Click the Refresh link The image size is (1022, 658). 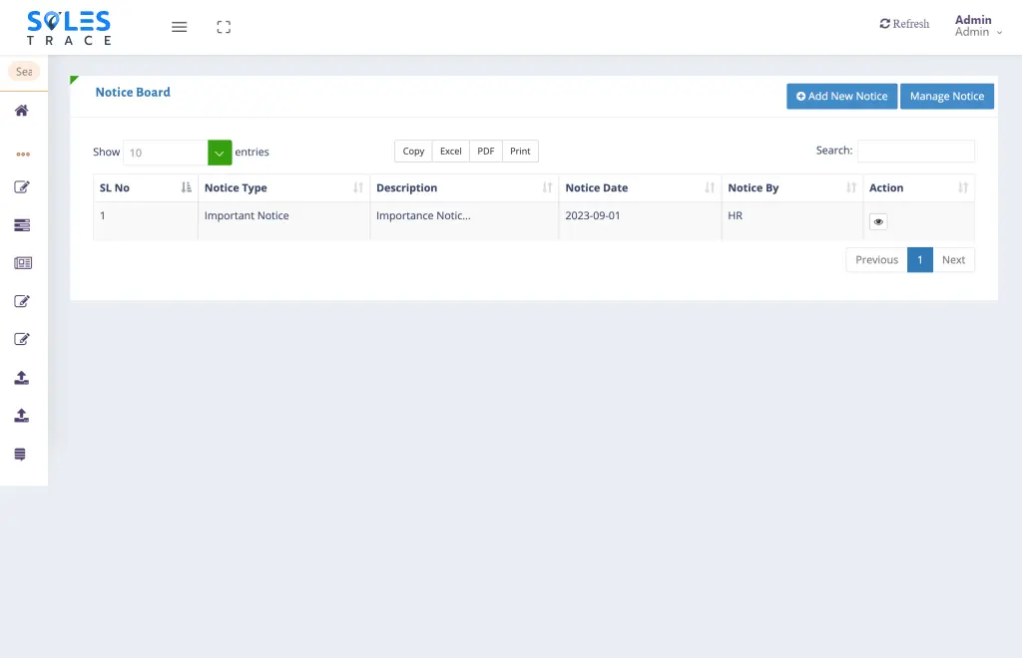904,24
